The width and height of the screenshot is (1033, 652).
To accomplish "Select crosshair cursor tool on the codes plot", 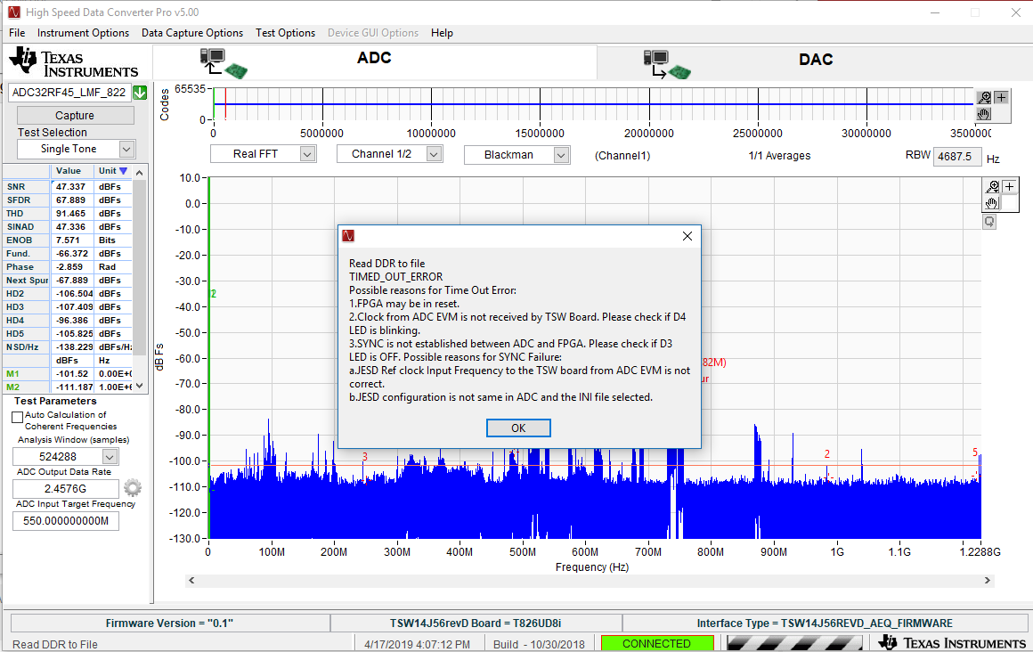I will pos(1001,98).
